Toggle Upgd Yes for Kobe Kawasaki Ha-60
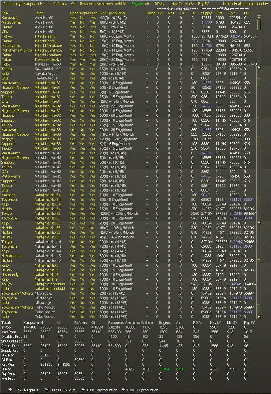 coord(73,64)
